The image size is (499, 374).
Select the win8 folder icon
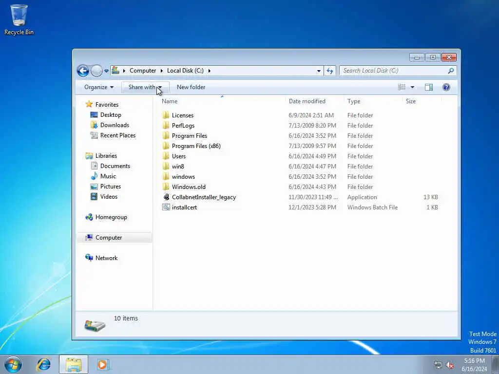pyautogui.click(x=166, y=166)
